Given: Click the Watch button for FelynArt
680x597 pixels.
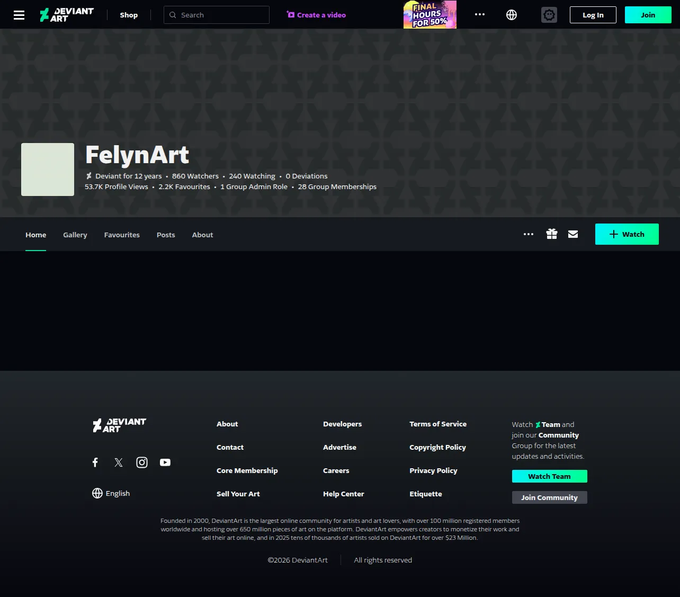Looking at the screenshot, I should tap(627, 234).
